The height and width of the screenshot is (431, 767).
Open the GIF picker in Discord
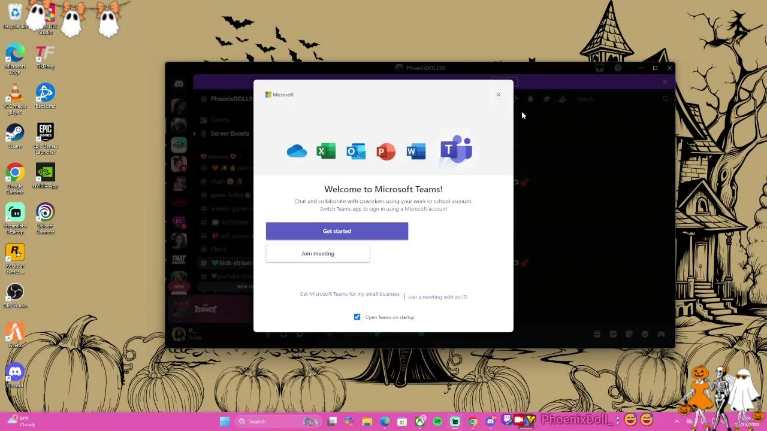point(613,334)
